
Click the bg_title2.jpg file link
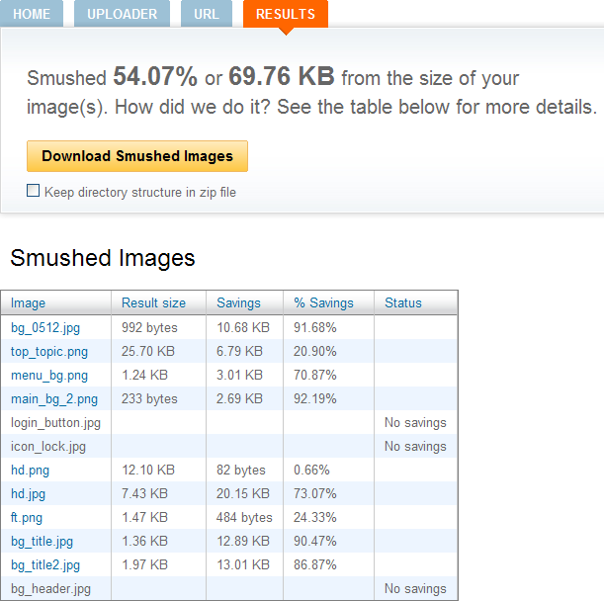(x=45, y=564)
